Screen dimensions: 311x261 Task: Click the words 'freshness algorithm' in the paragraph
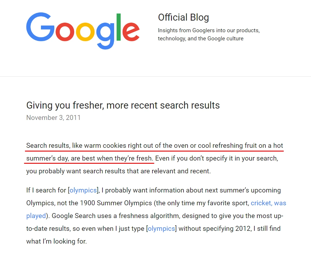149,216
